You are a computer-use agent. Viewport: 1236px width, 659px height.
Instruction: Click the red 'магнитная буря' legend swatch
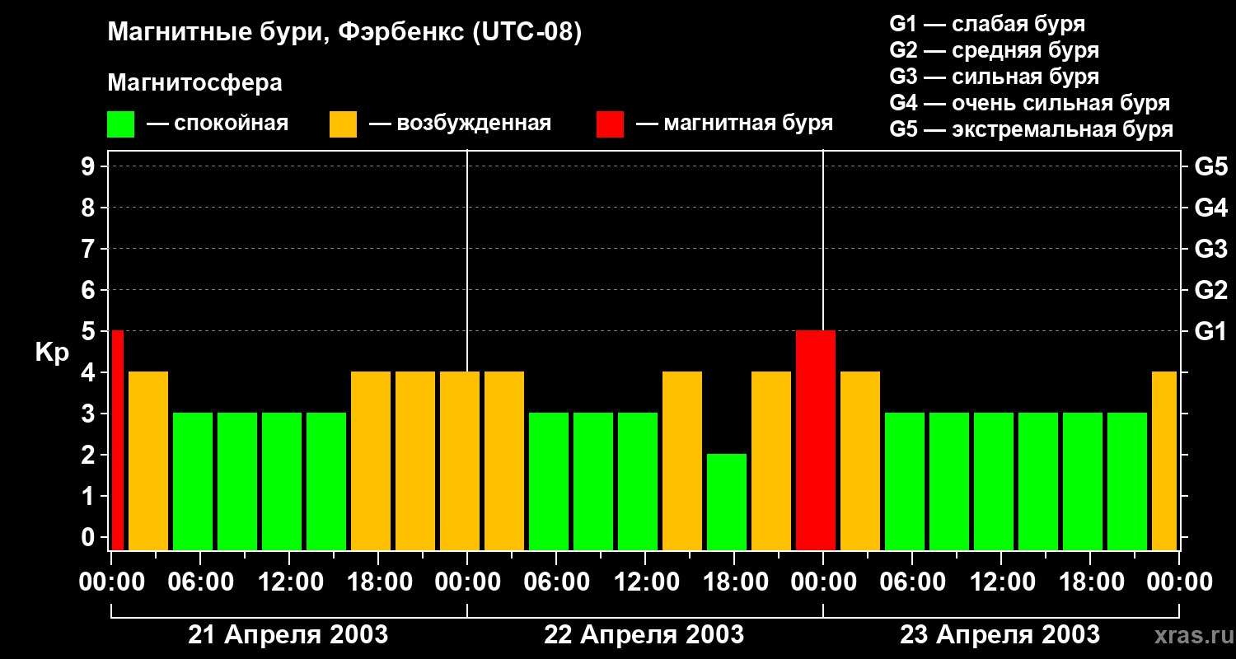[x=610, y=124]
